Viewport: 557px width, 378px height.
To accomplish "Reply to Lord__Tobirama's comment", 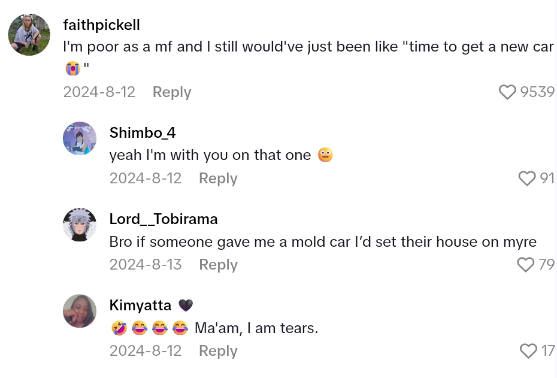I will [x=218, y=265].
